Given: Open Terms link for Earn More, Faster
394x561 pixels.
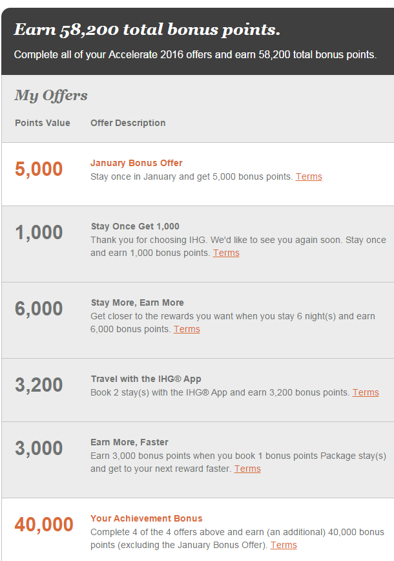Looking at the screenshot, I should tap(247, 469).
